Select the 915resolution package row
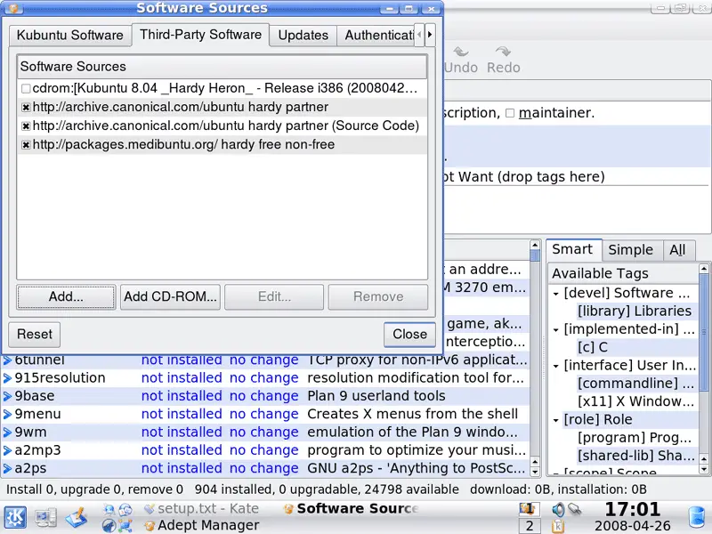Viewport: 712px width, 534px height. tap(265, 377)
